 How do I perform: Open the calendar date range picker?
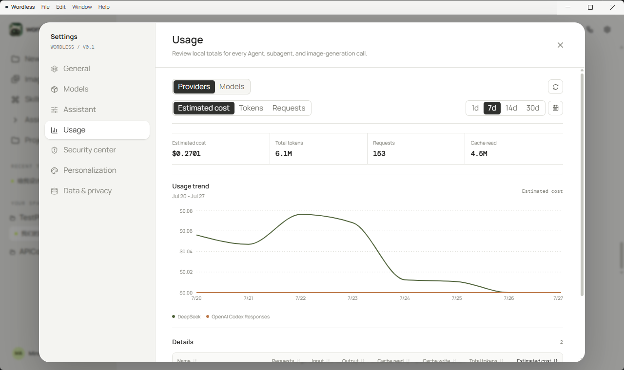(555, 108)
